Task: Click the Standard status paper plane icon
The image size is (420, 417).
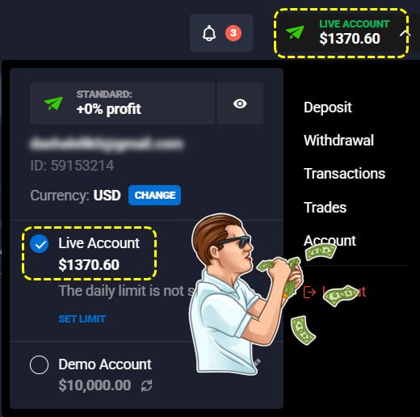Action: pyautogui.click(x=53, y=103)
